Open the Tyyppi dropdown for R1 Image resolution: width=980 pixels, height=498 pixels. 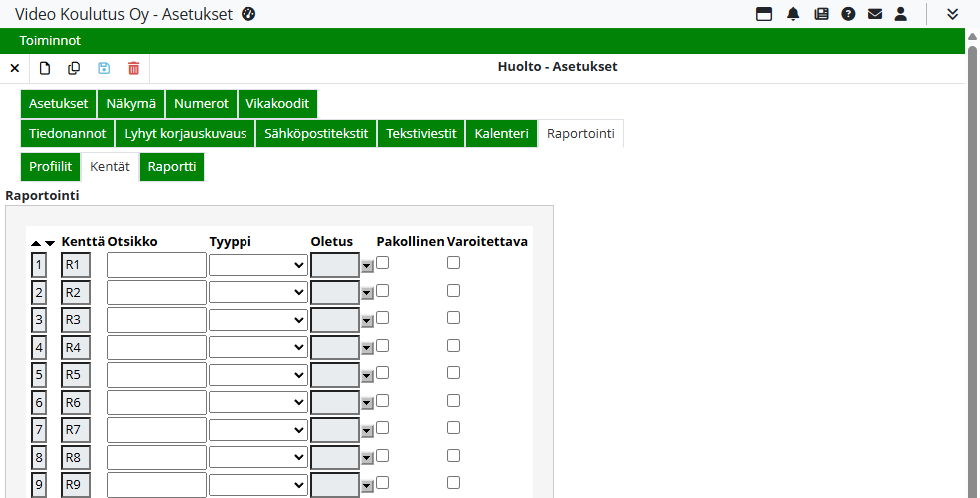(x=258, y=265)
